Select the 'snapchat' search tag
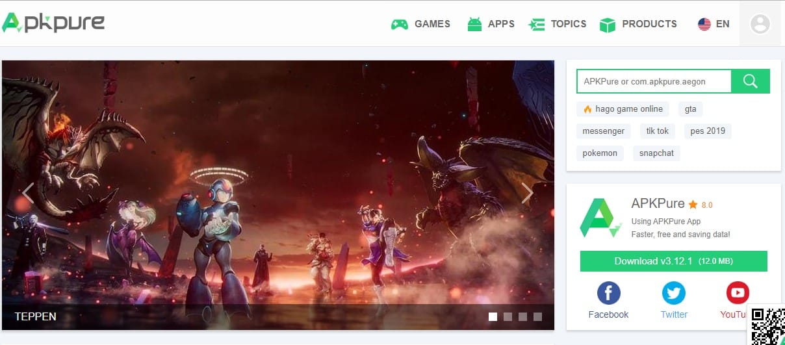This screenshot has width=785, height=345. (656, 153)
